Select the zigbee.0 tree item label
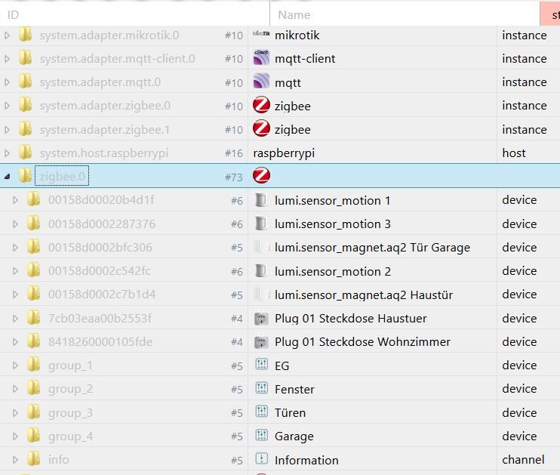 tap(62, 176)
